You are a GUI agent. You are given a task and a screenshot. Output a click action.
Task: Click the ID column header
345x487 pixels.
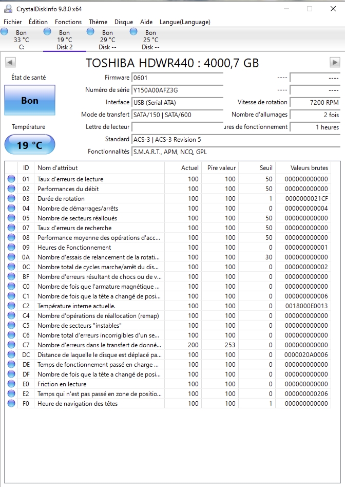(26, 167)
